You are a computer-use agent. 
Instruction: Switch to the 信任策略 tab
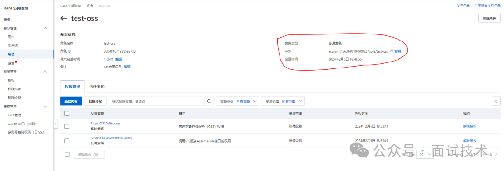[97, 87]
